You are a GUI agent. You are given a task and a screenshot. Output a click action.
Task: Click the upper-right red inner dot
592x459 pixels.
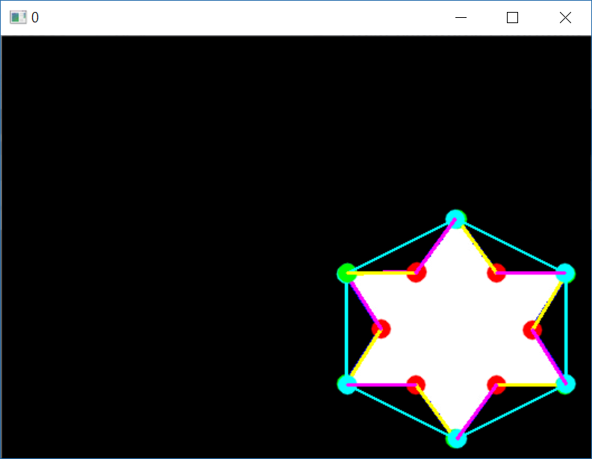(496, 272)
